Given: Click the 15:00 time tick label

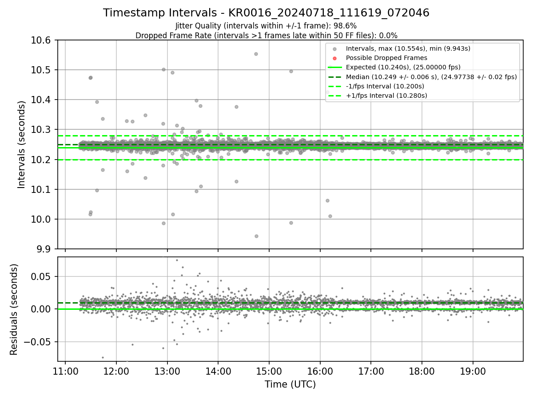Looking at the screenshot, I should tap(269, 370).
